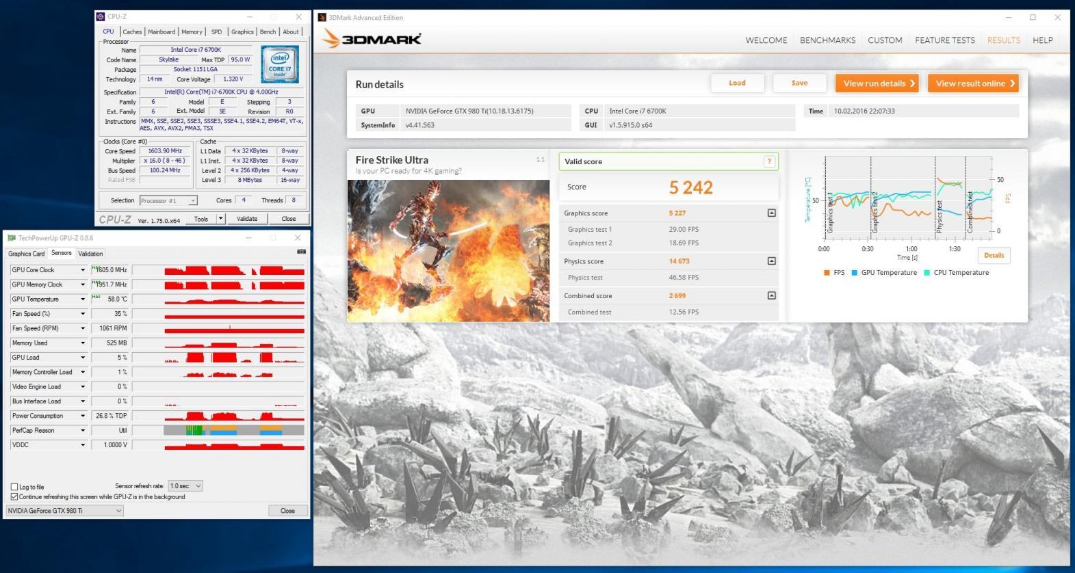
Task: Switch to the SPD tab in CPU-Z
Action: (216, 31)
